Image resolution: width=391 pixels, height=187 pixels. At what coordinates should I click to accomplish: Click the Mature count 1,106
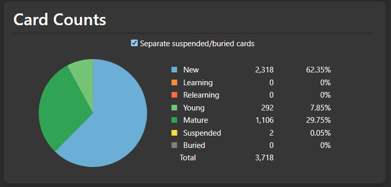pyautogui.click(x=264, y=120)
